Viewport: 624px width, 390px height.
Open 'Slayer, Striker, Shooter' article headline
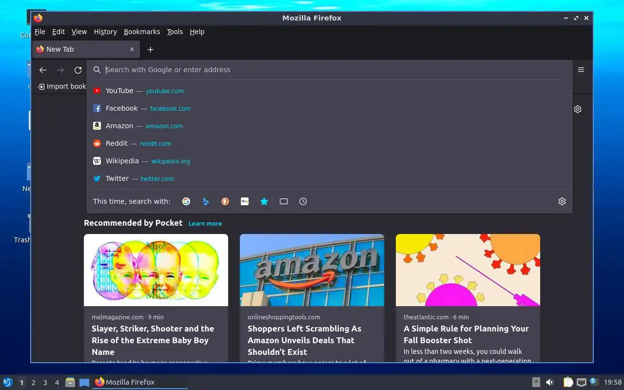pyautogui.click(x=153, y=340)
